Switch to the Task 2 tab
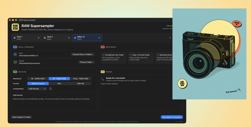 [57, 38]
